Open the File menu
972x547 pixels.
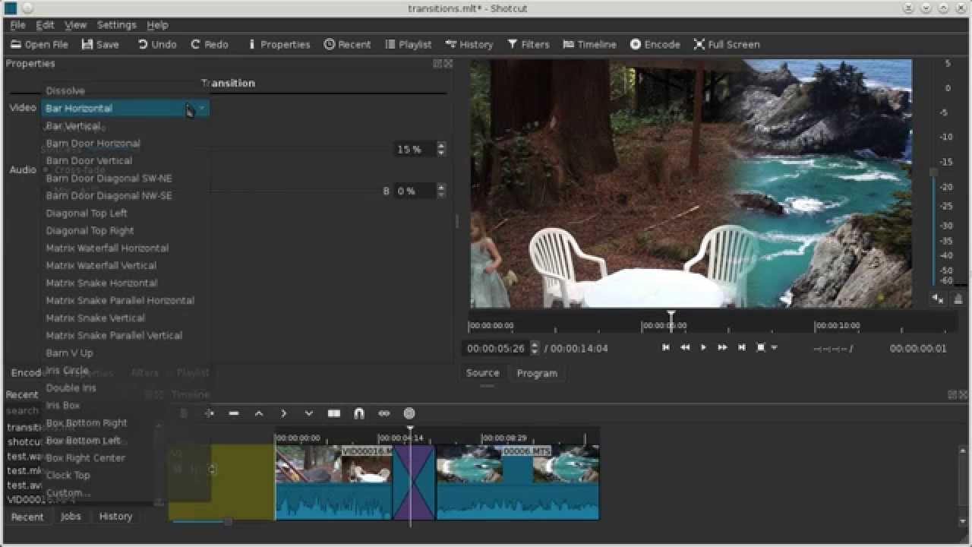point(17,25)
